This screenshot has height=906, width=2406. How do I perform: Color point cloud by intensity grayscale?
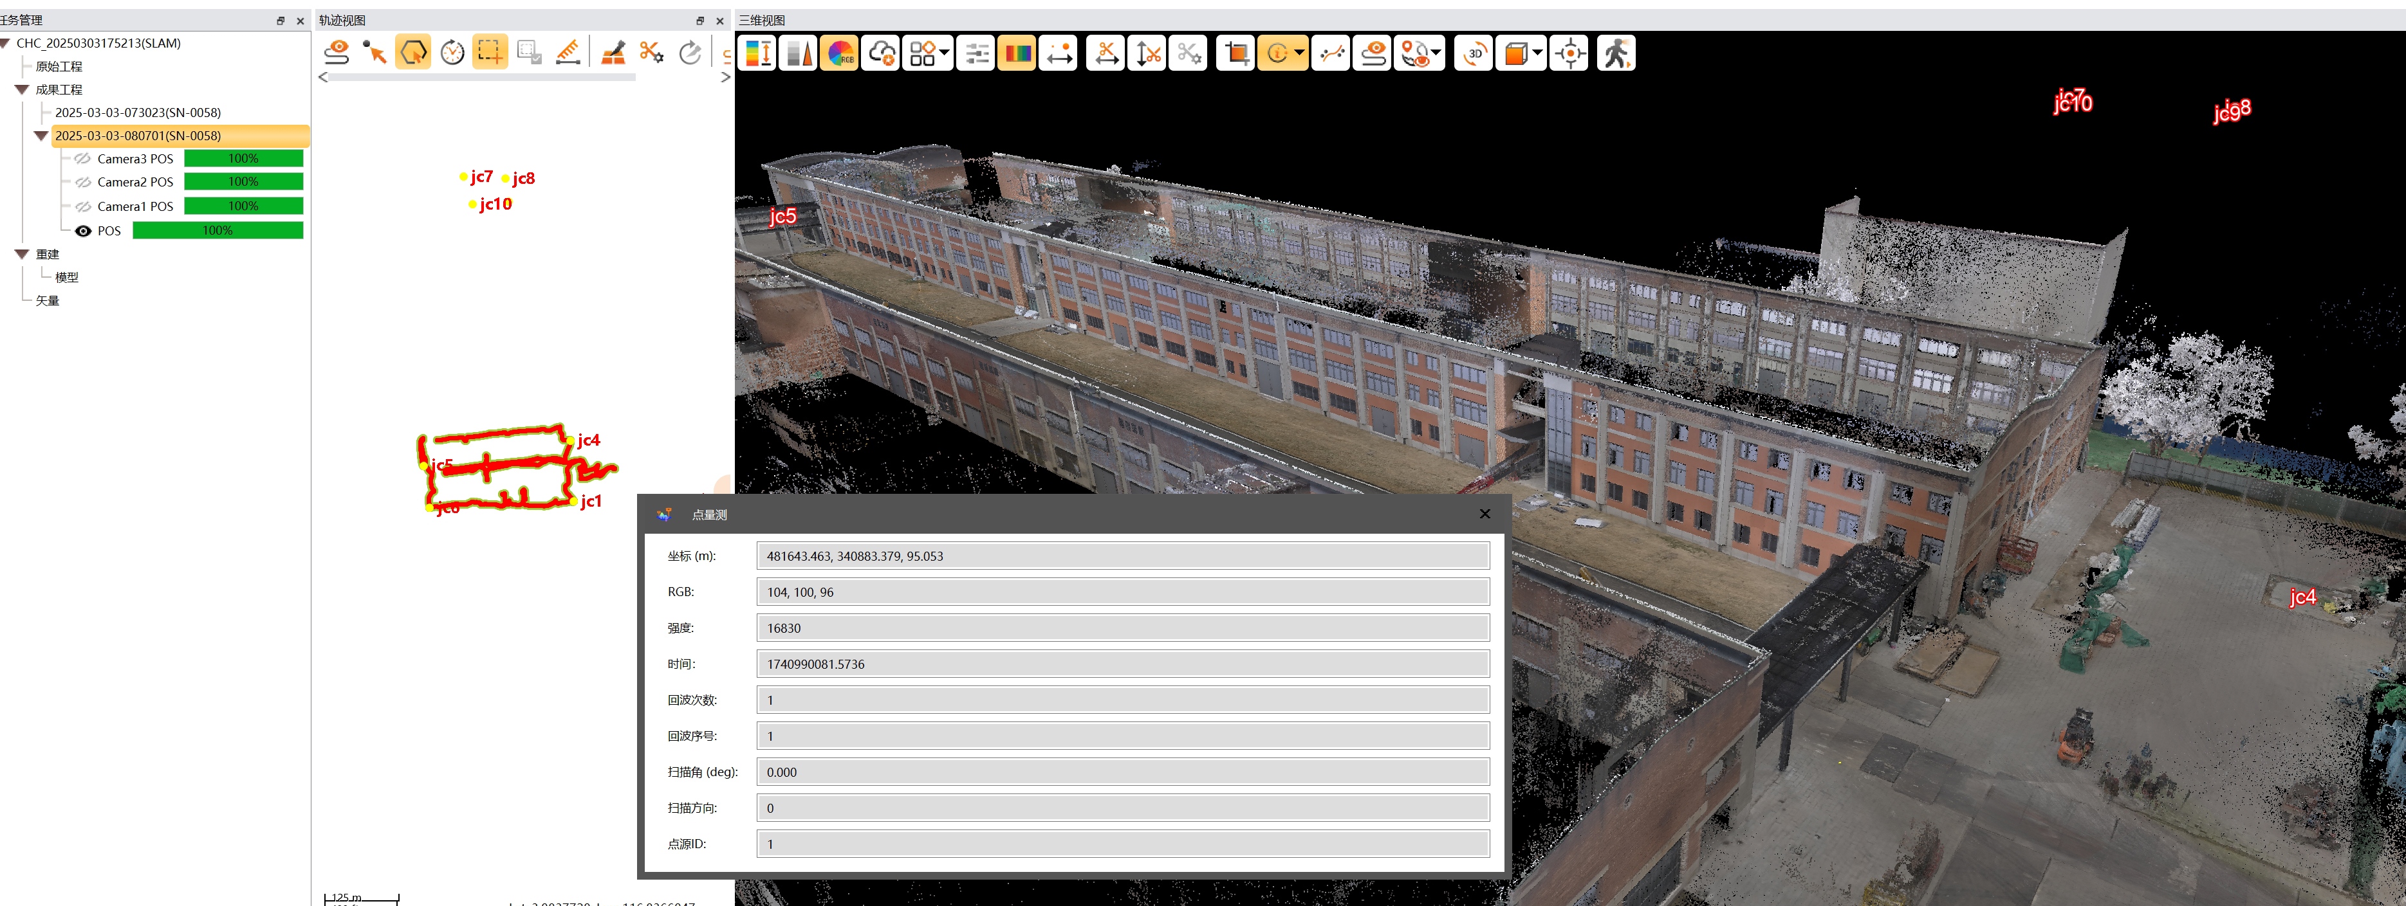click(x=799, y=53)
